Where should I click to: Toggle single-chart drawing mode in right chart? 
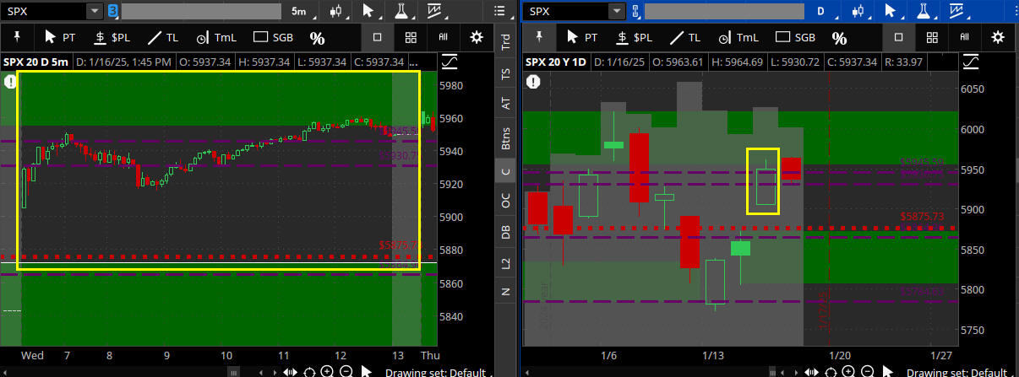click(898, 38)
